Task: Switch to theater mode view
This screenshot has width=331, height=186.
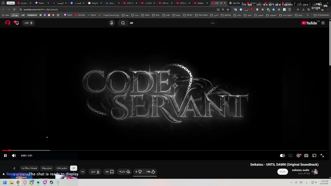Action: (306, 156)
